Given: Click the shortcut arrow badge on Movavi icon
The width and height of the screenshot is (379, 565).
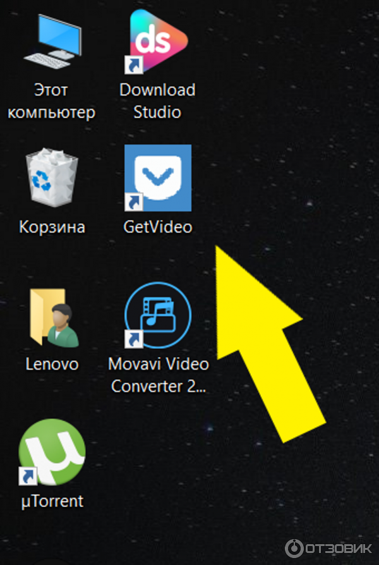Looking at the screenshot, I should pos(134,339).
